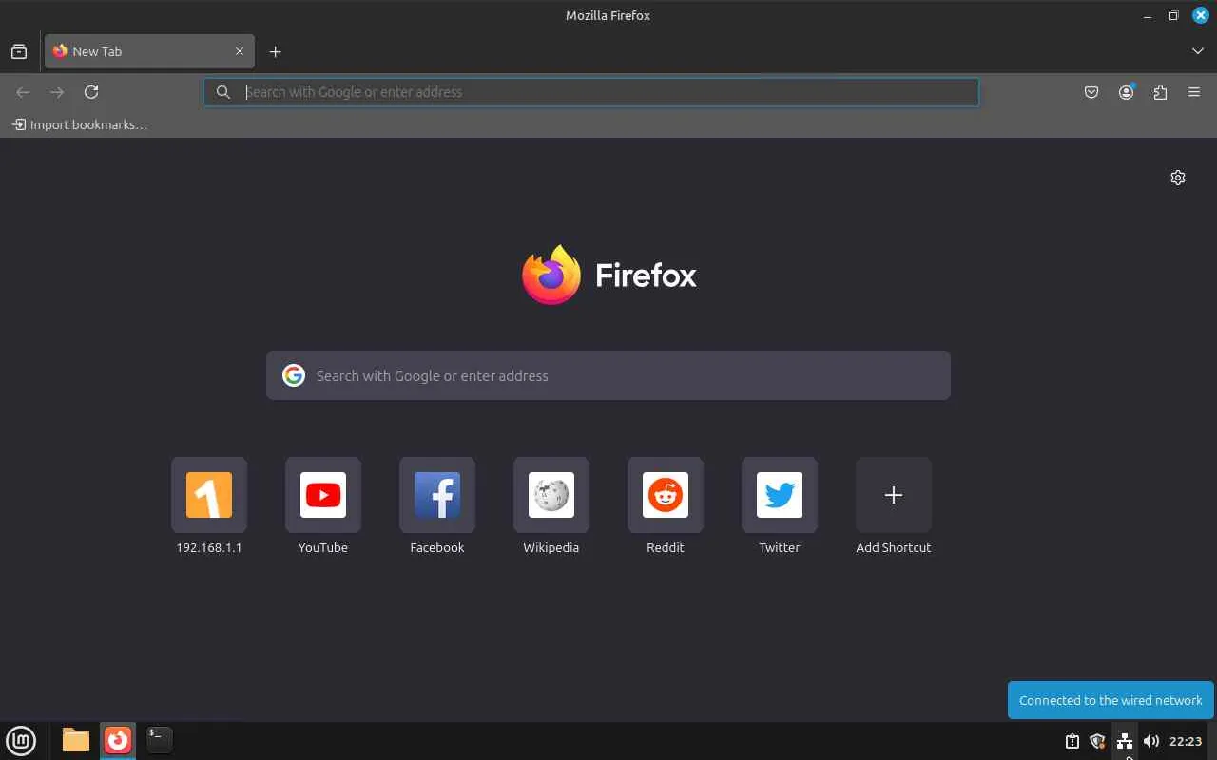Open the wired network tray icon

pyautogui.click(x=1125, y=741)
